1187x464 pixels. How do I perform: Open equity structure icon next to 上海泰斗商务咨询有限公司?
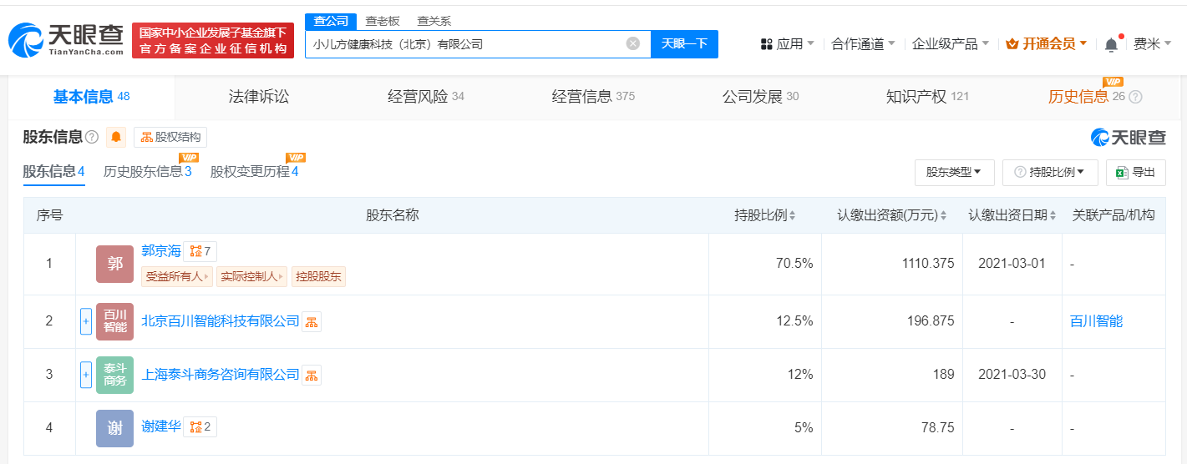tap(312, 375)
